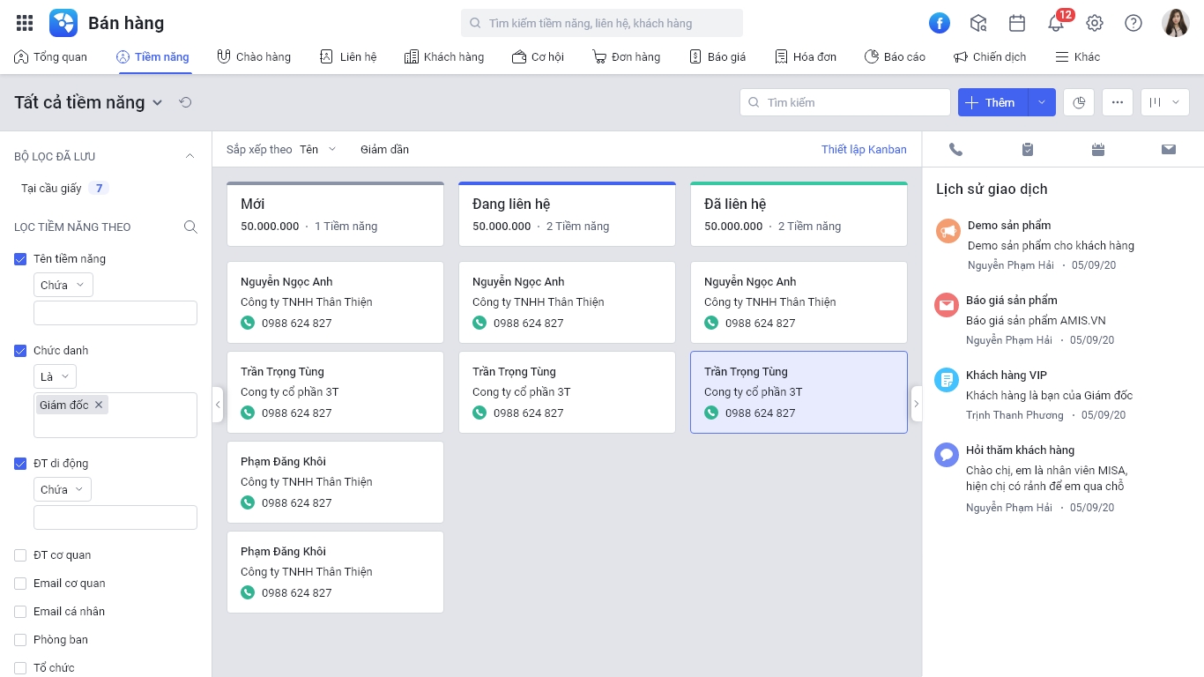The height and width of the screenshot is (677, 1204).
Task: Click the Facebook icon in header
Action: click(940, 23)
